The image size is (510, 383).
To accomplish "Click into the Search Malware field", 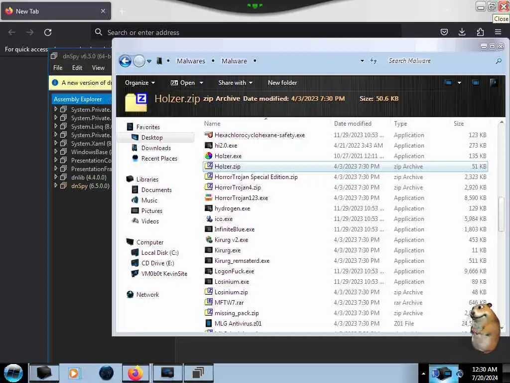I will [439, 61].
